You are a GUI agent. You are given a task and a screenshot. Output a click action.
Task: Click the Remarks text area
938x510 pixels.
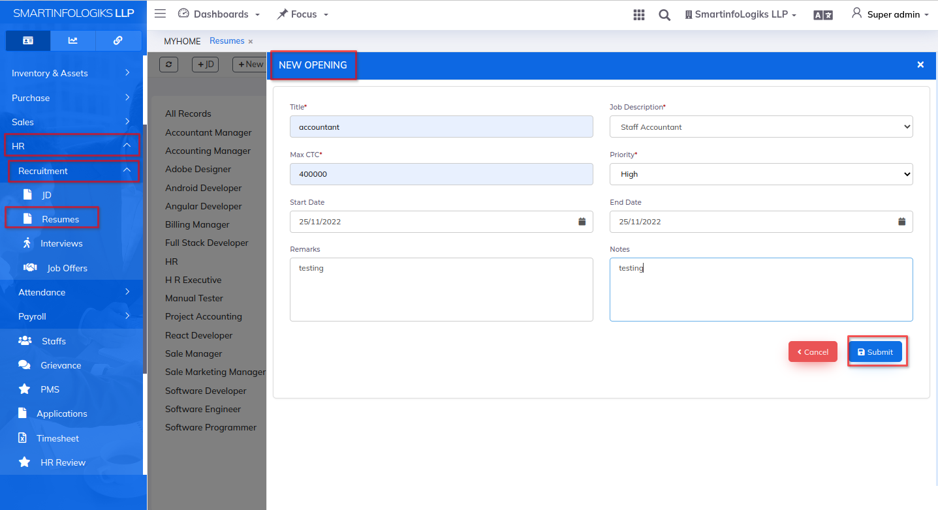pos(441,290)
